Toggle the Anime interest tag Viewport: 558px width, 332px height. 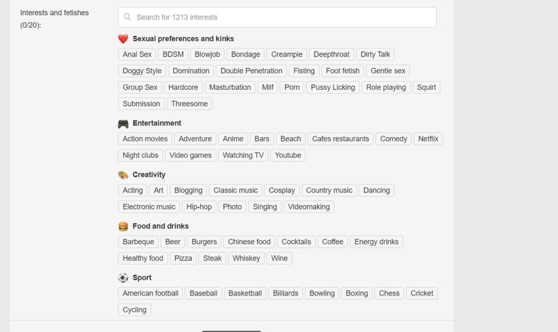(233, 139)
